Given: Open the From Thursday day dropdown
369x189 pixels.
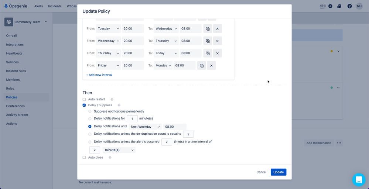Looking at the screenshot, I should pyautogui.click(x=108, y=53).
